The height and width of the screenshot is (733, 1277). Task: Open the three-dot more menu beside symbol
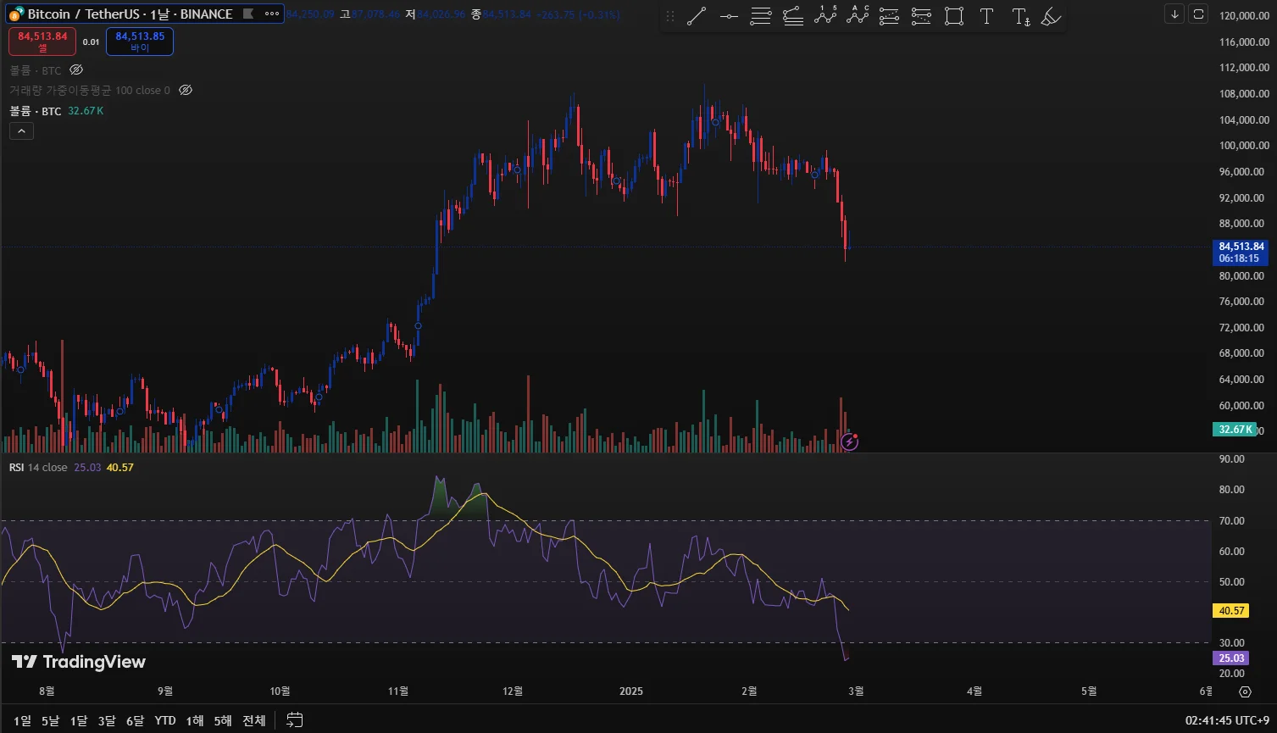coord(271,14)
